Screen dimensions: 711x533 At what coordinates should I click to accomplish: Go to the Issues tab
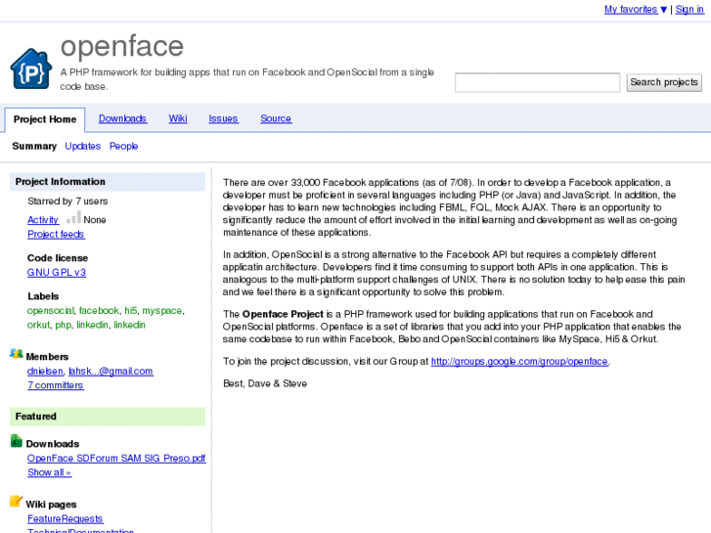click(223, 119)
